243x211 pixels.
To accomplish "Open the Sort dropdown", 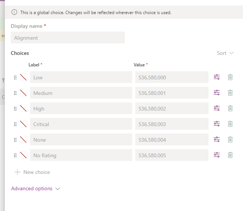I will click(225, 53).
